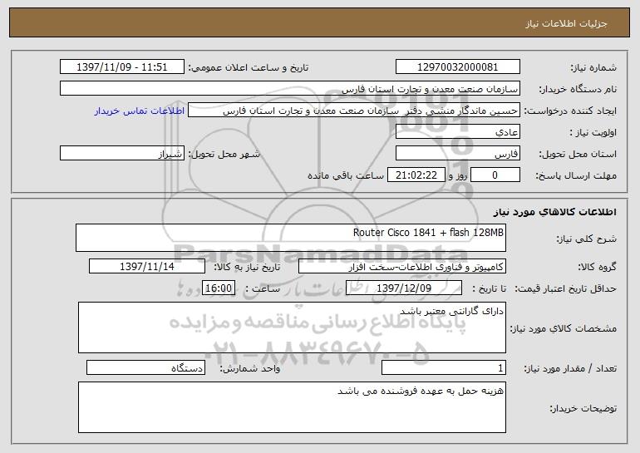Click the گروه کالا label
The height and width of the screenshot is (453, 640).
tap(597, 268)
